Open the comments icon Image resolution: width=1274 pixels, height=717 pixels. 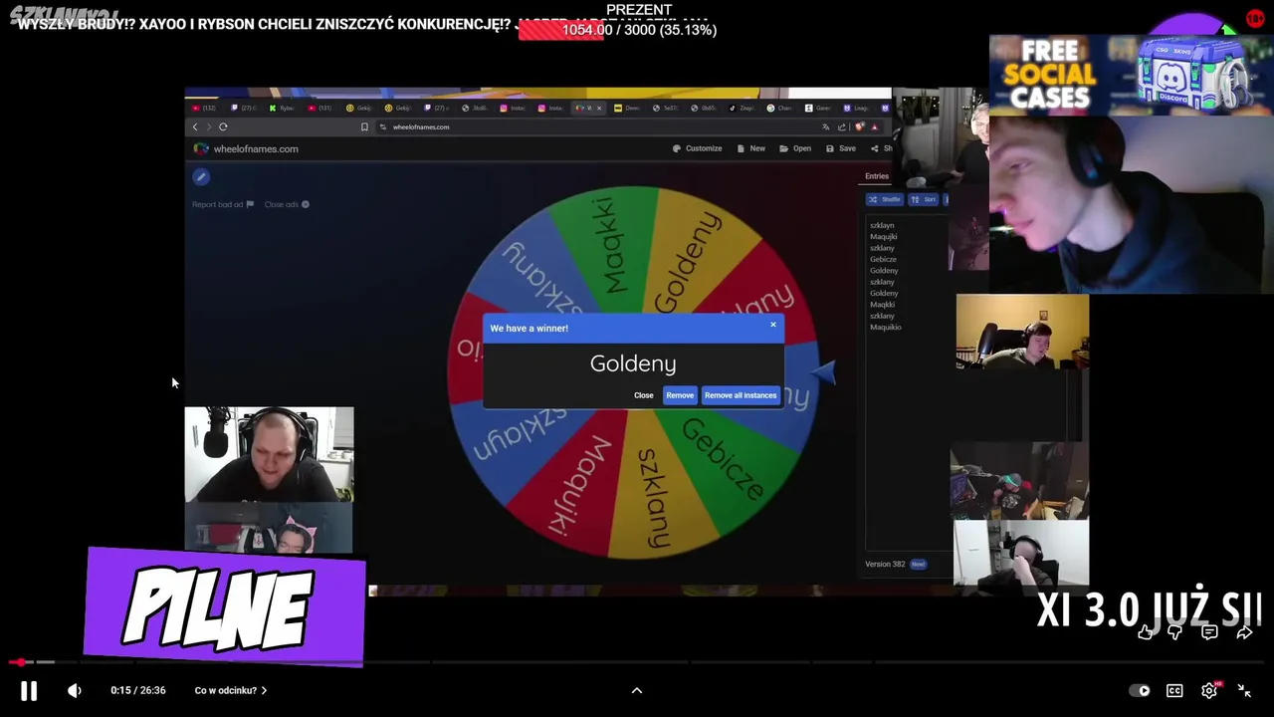click(1209, 632)
